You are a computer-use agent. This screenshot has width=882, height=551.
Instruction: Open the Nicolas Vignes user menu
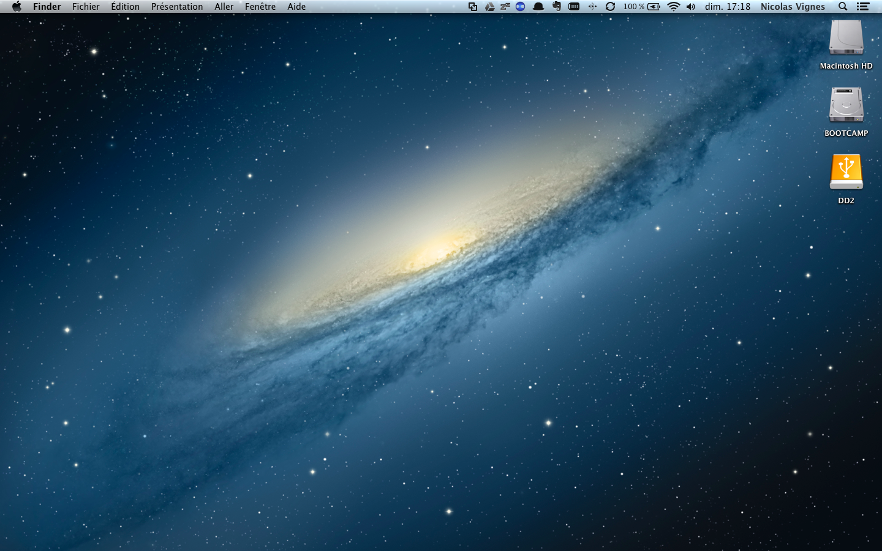pyautogui.click(x=793, y=7)
